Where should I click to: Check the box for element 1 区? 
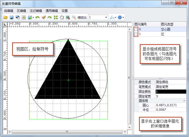tap(136, 34)
